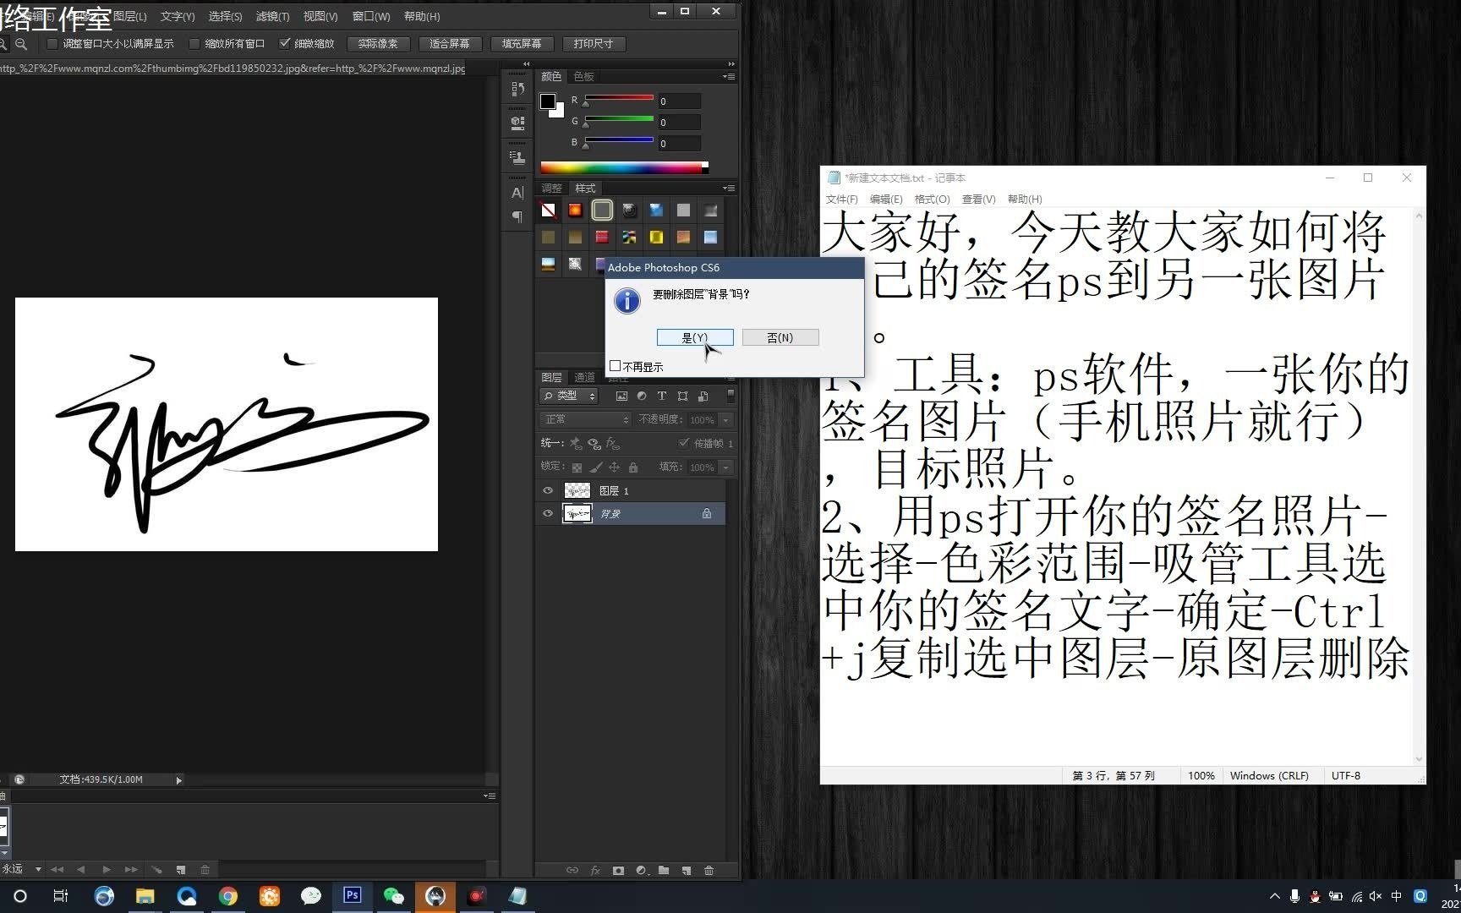Open Photoshop 滤镜(T) menu
Image resolution: width=1461 pixels, height=913 pixels.
tap(272, 16)
